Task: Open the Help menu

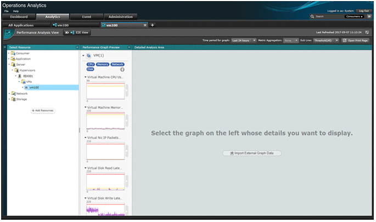Action: (x=16, y=11)
